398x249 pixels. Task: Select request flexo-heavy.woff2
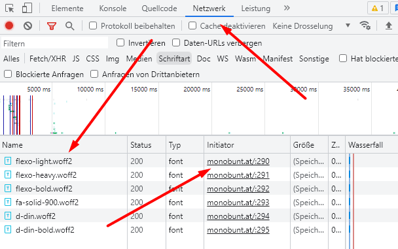[46, 174]
